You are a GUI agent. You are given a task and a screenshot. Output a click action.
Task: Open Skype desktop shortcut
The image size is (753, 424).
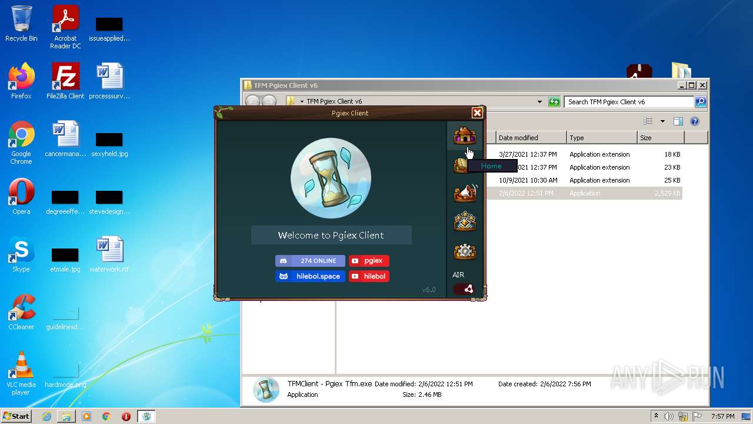pos(21,254)
